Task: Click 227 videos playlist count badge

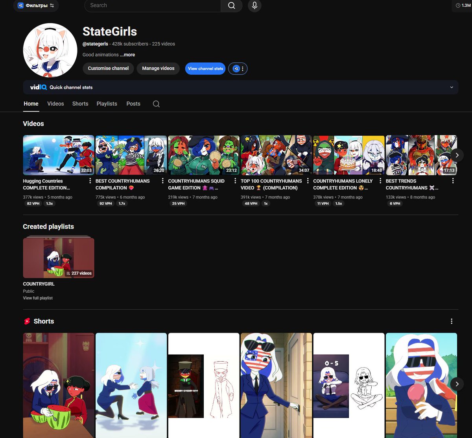Action: 79,273
